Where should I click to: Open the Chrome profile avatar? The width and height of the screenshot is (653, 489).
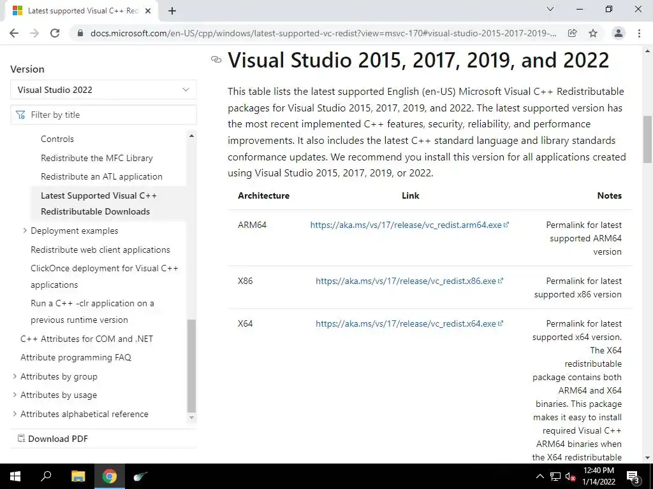(x=619, y=33)
